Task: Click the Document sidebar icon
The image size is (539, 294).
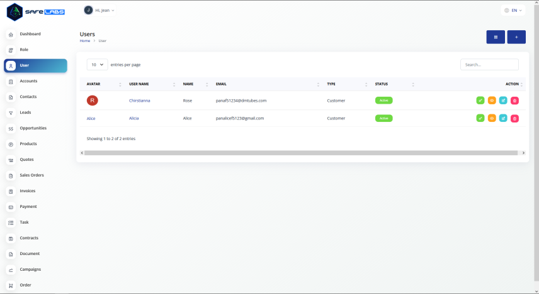Action: 11,254
